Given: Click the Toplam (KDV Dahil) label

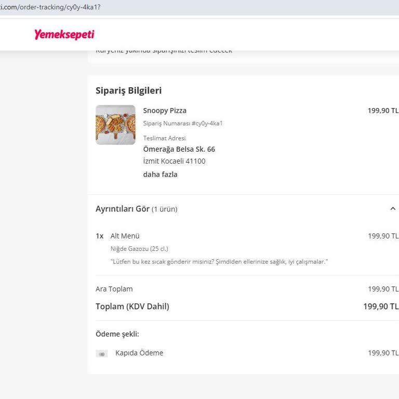Looking at the screenshot, I should coord(132,307).
